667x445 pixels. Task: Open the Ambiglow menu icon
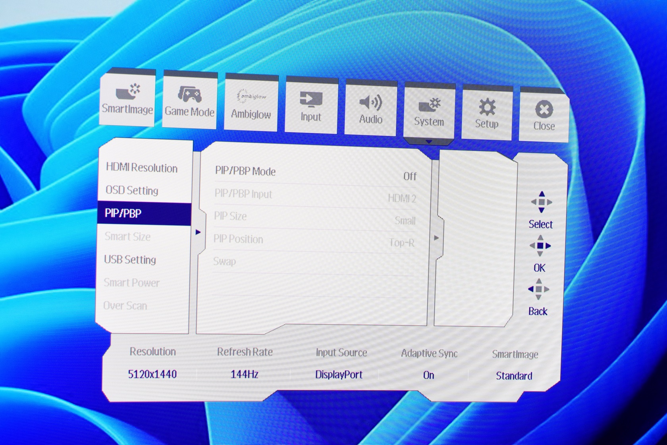[251, 97]
